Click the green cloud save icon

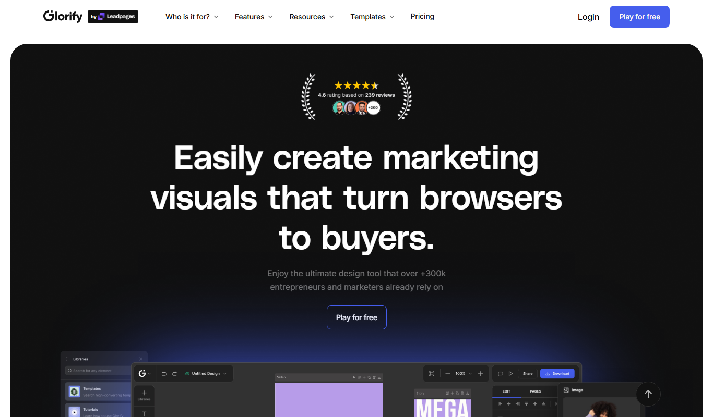coord(187,374)
